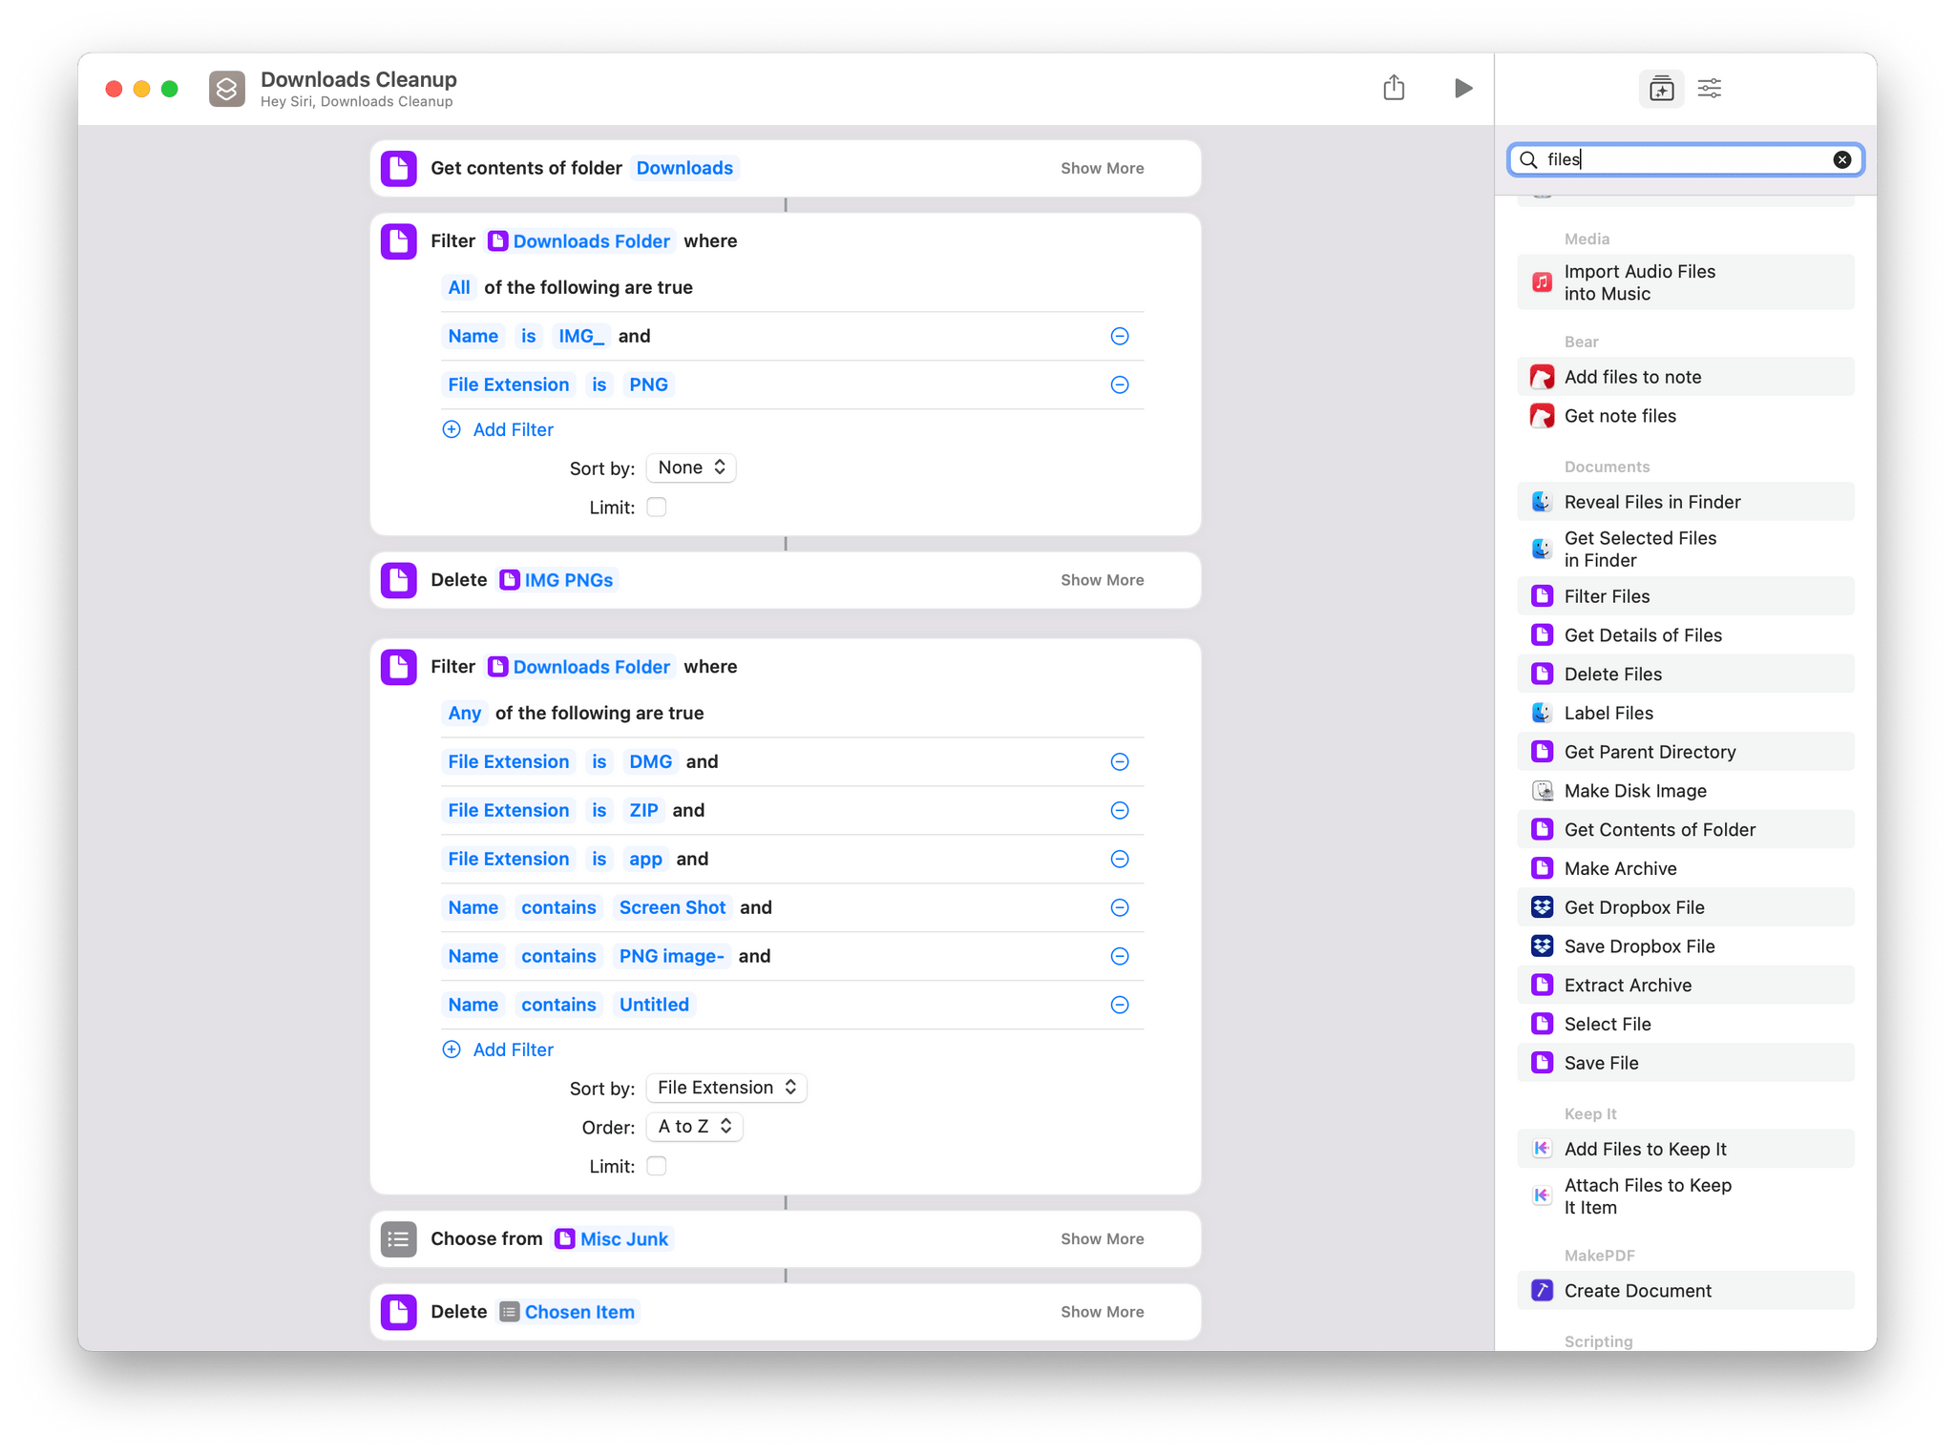1955x1454 pixels.
Task: Remove the File Extension is app filter
Action: click(x=1120, y=859)
